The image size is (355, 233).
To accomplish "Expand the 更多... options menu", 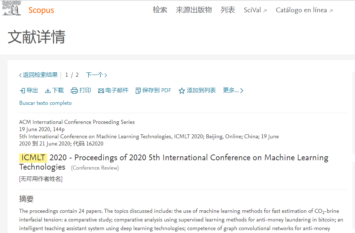I will 233,90.
